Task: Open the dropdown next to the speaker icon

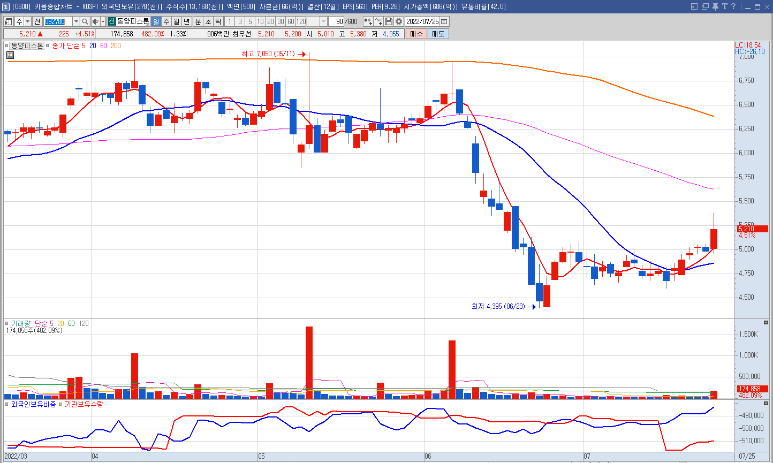Action: [x=102, y=21]
